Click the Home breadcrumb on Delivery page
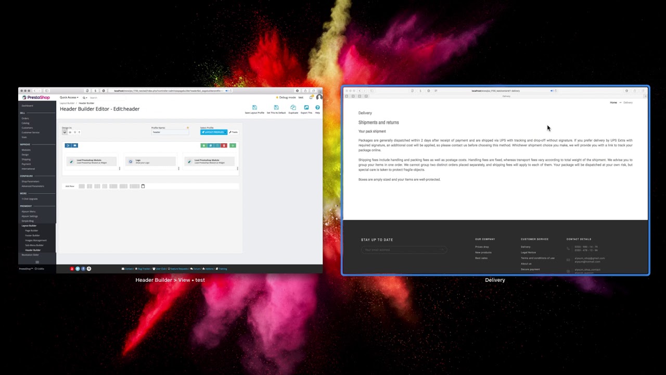Viewport: 666px width, 375px height. coord(613,103)
